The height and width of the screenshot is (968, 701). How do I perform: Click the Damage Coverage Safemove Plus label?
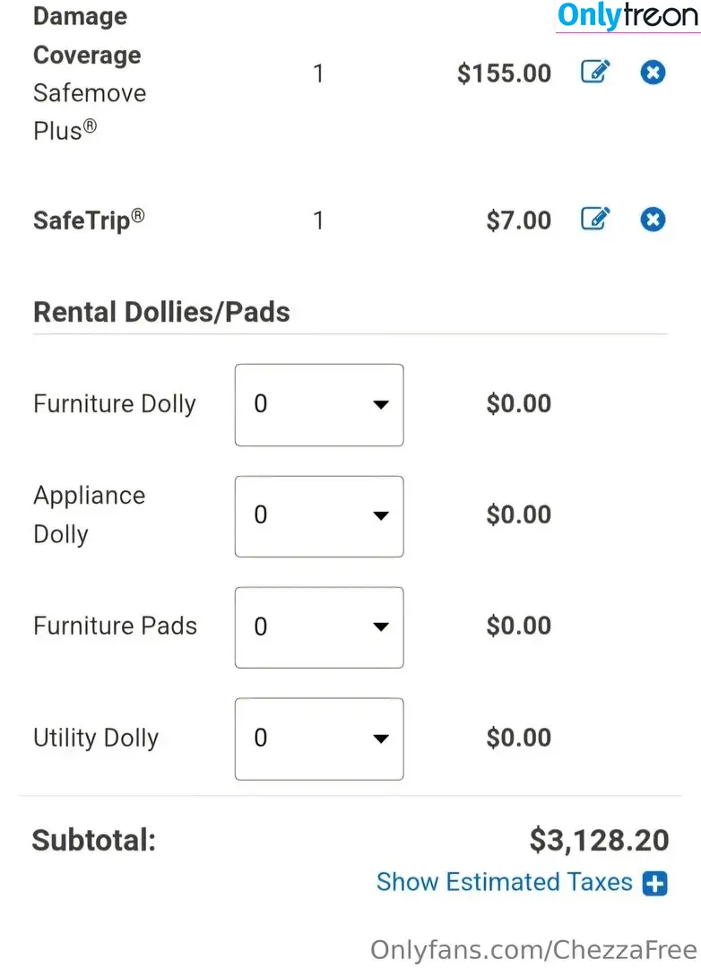tap(90, 73)
